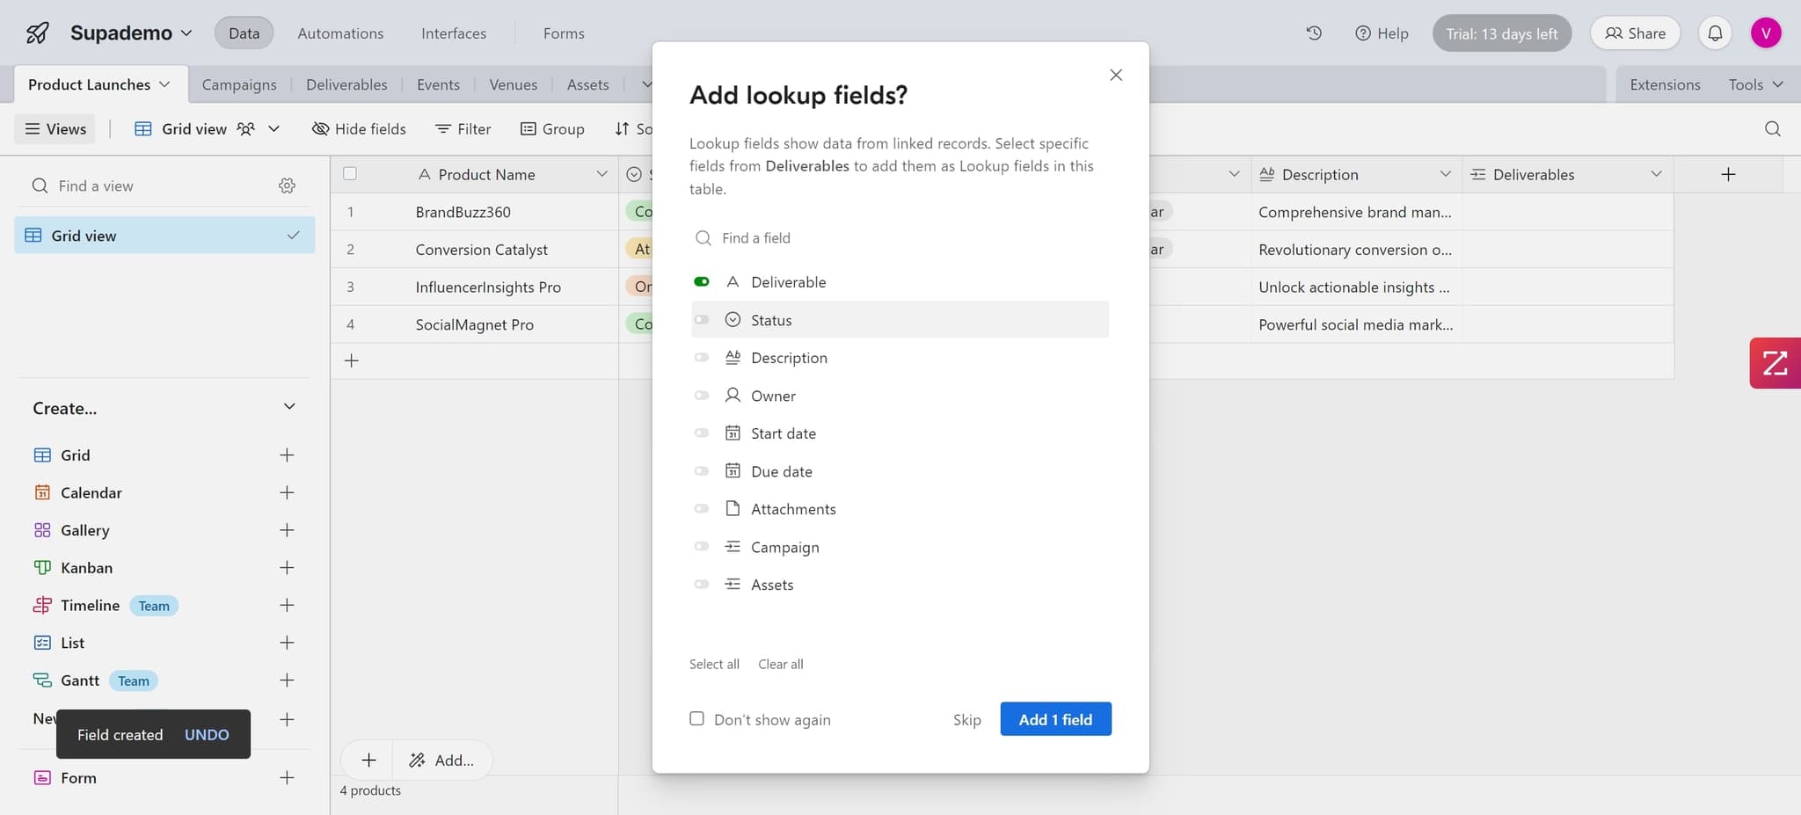
Task: Collapse the Create section chevron
Action: point(289,407)
